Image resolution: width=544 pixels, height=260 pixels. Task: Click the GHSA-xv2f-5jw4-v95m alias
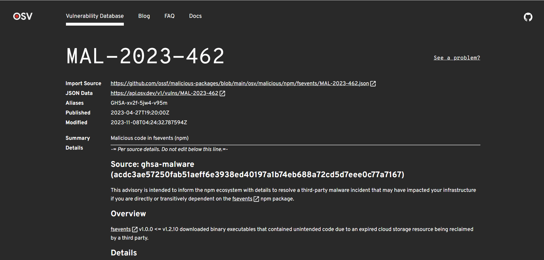tap(139, 103)
